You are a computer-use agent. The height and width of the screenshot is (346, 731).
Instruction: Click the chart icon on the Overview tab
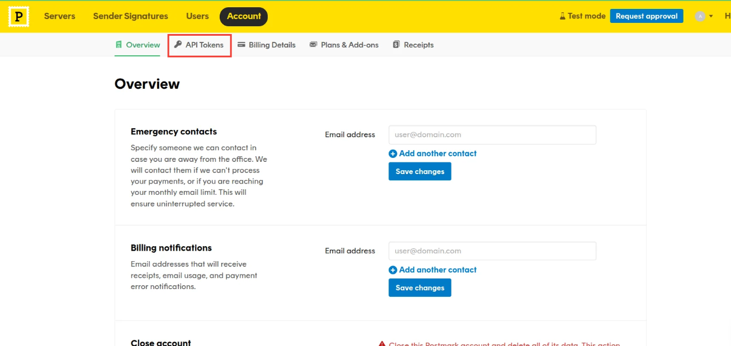[x=118, y=45]
